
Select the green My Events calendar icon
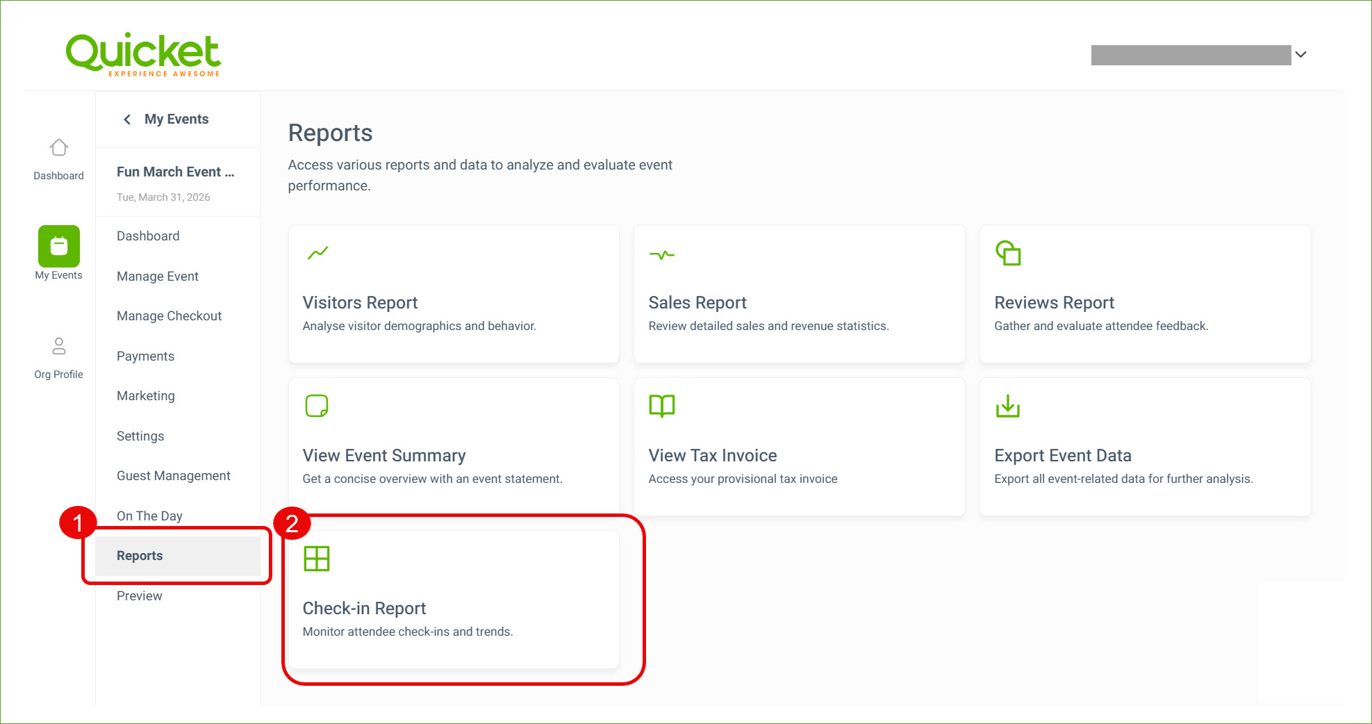tap(59, 247)
